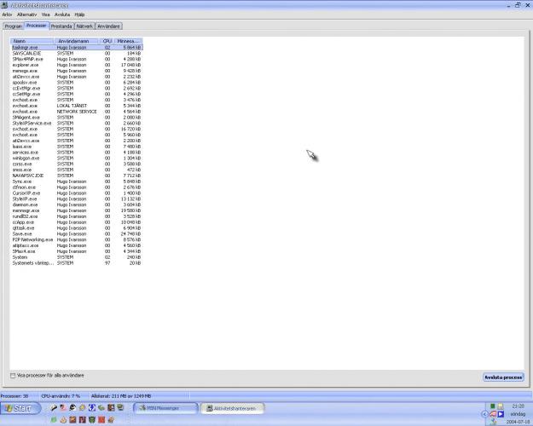
Task: Click the taskbar clock showing 21:28
Action: [519, 406]
